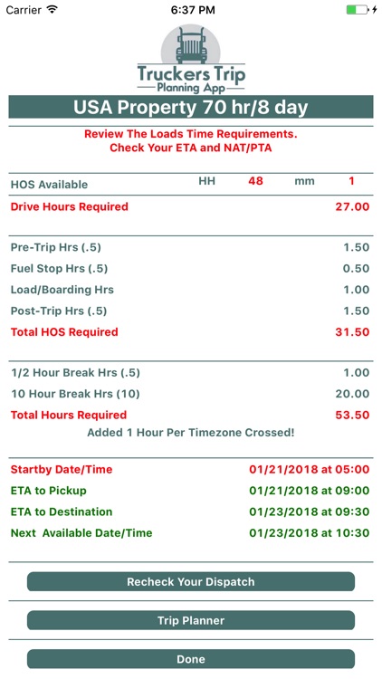This screenshot has width=382, height=679.
Task: Tap the Total Hours Required value 53.50
Action: pos(352,415)
